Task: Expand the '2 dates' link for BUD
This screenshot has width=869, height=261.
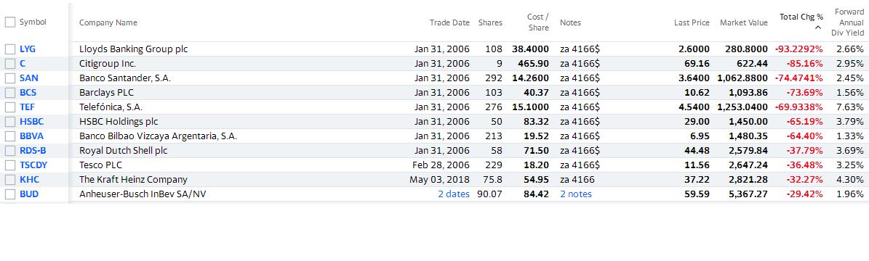Action: [453, 194]
